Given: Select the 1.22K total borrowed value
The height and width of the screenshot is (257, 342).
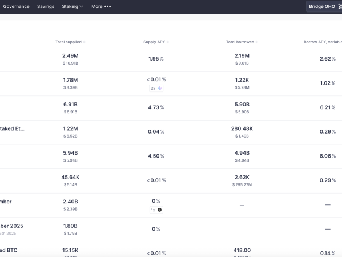Looking at the screenshot, I should pyautogui.click(x=242, y=80).
